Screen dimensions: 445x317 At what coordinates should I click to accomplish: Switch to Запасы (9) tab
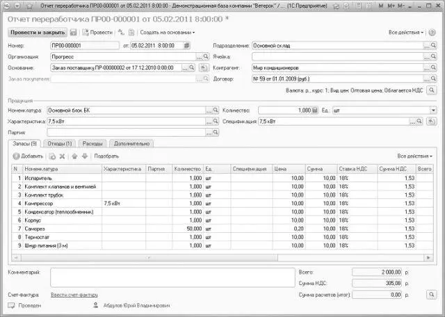[x=25, y=144]
